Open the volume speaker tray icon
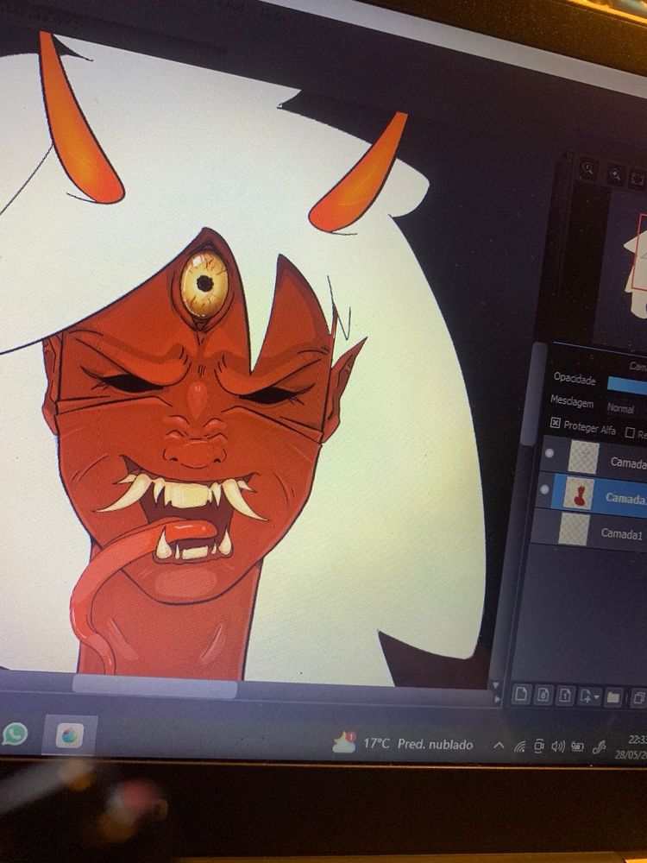This screenshot has width=647, height=863. tap(558, 746)
